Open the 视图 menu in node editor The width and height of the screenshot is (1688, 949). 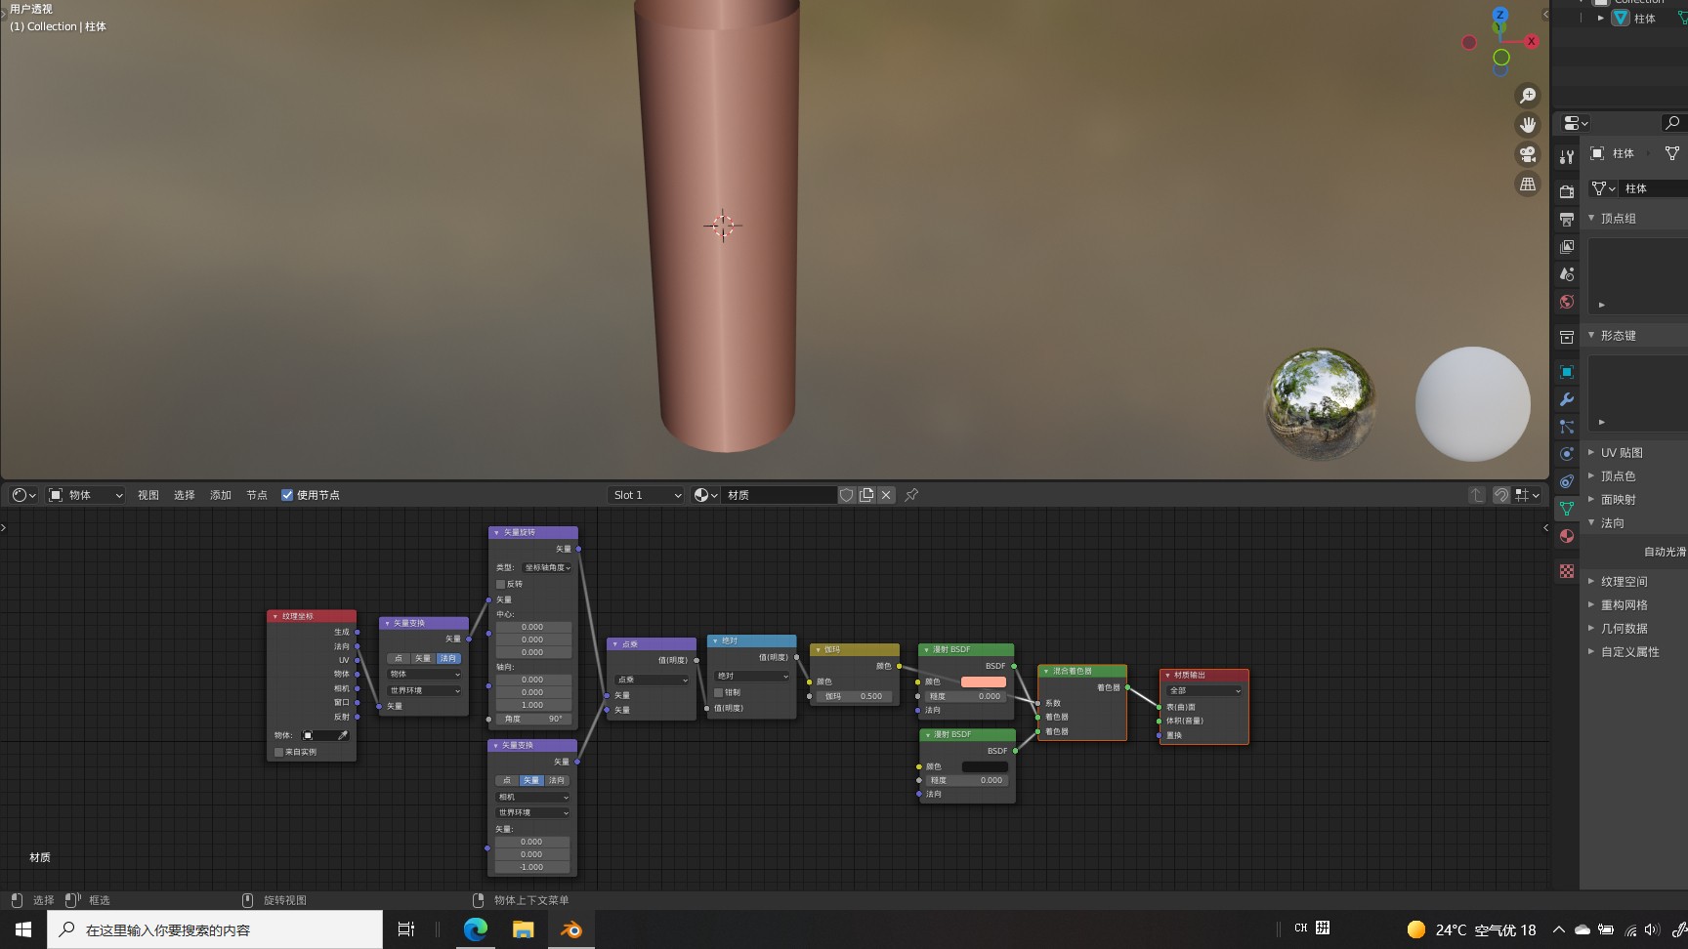coord(148,495)
